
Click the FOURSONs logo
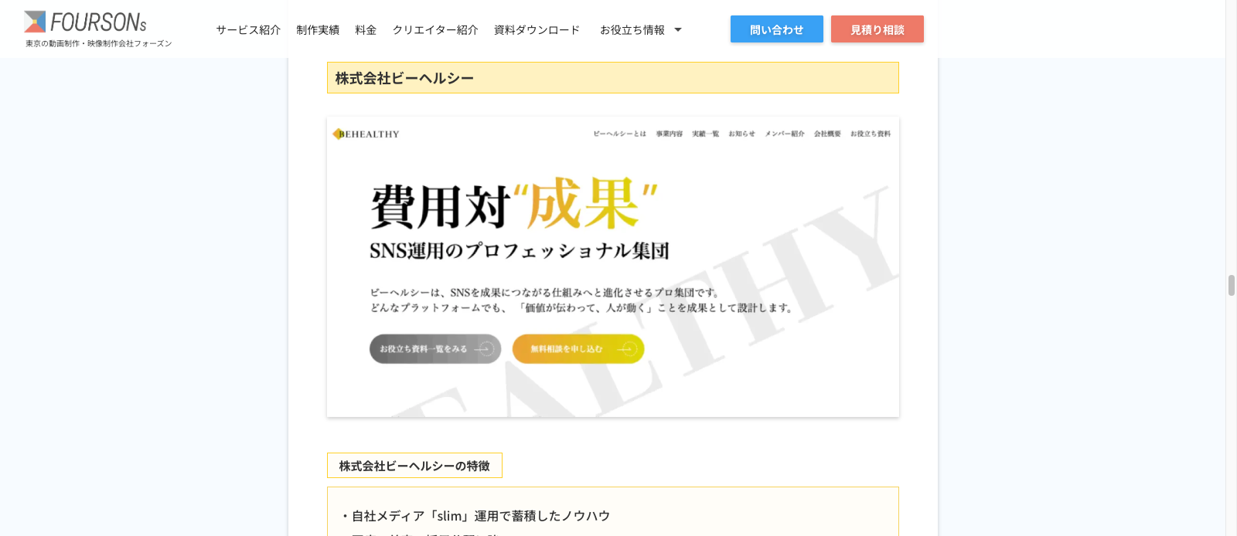(85, 22)
